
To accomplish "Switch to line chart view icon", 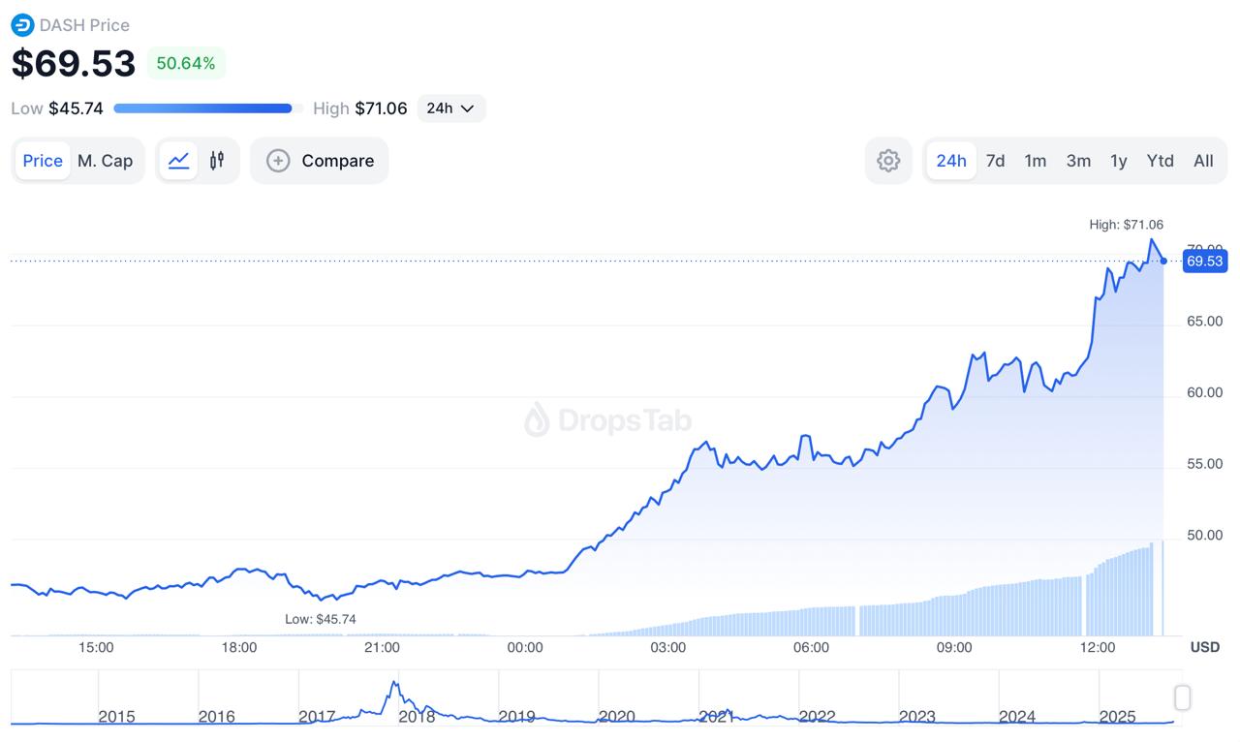I will point(178,161).
